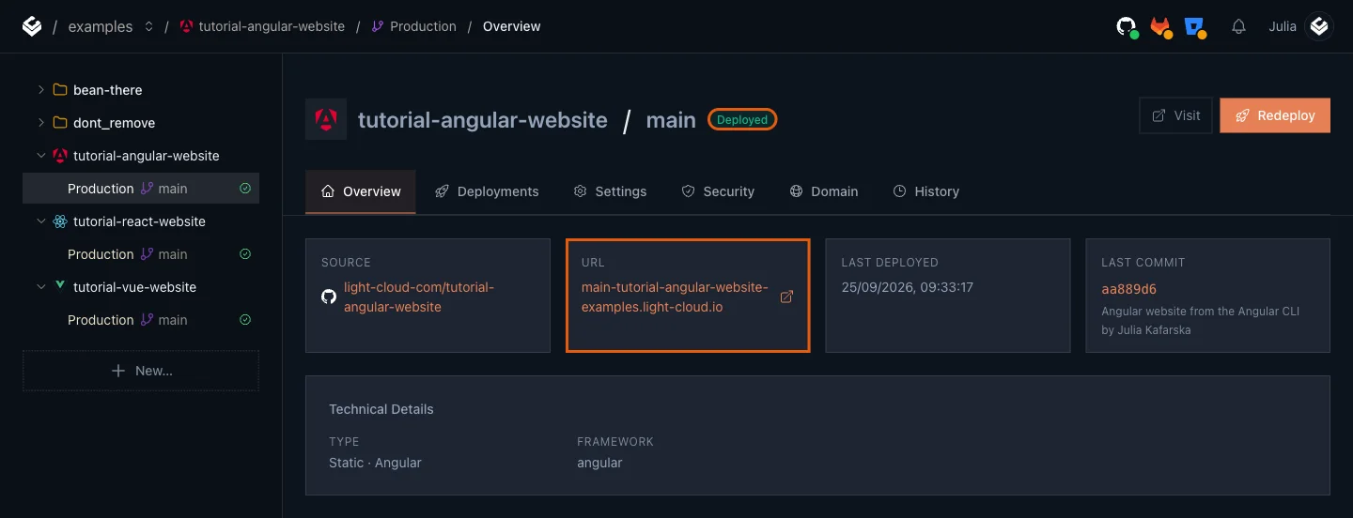Select the bean-there folder row
Image resolution: width=1353 pixels, height=518 pixels.
tap(141, 90)
